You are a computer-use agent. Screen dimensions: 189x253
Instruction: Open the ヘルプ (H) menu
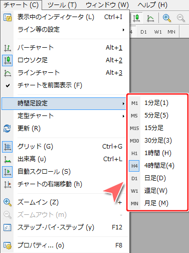pos(152,5)
